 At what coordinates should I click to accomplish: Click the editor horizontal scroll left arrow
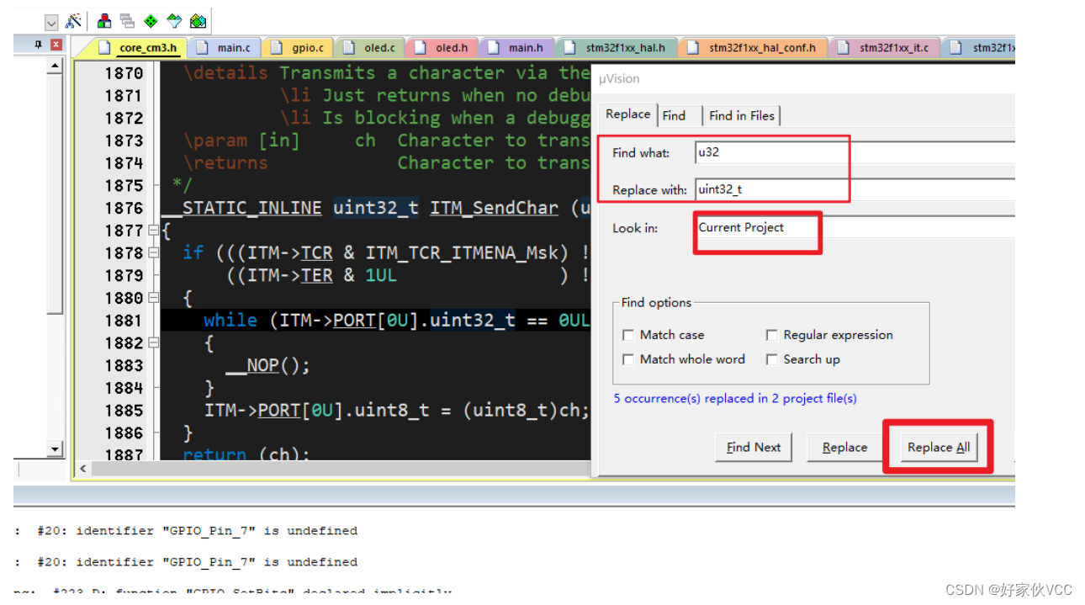tap(82, 469)
